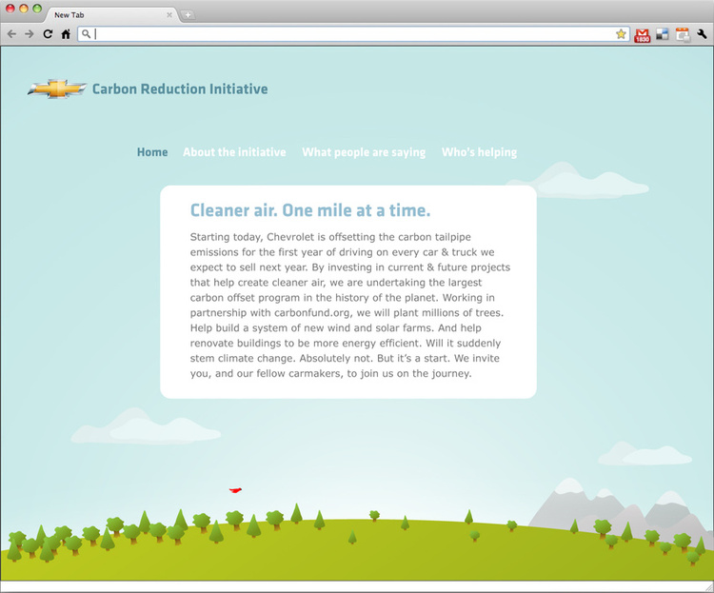Go to the browser home page icon
The width and height of the screenshot is (714, 593).
click(66, 34)
